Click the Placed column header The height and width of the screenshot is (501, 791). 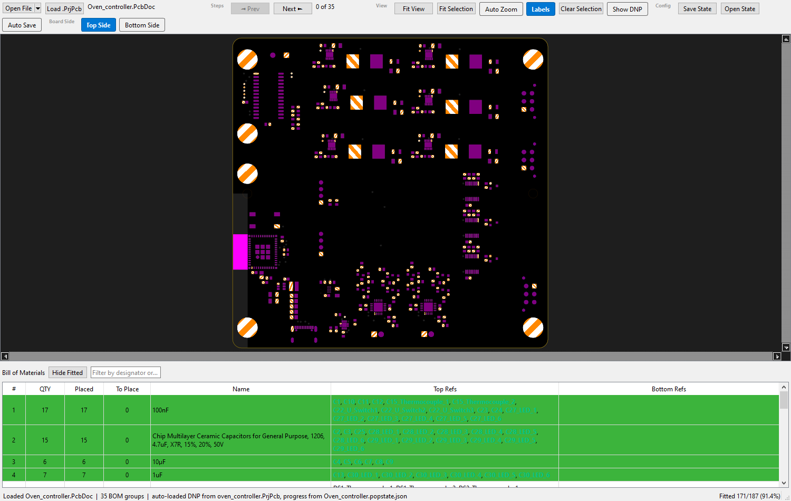84,389
